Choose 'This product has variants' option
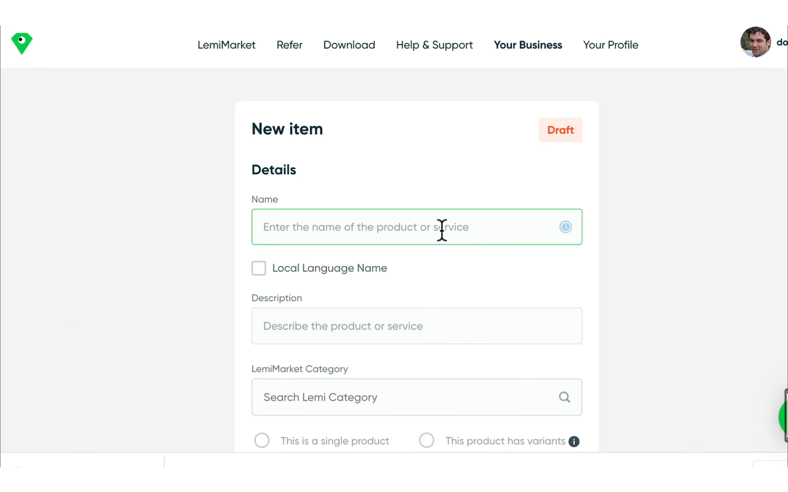The width and height of the screenshot is (788, 492). [x=427, y=440]
